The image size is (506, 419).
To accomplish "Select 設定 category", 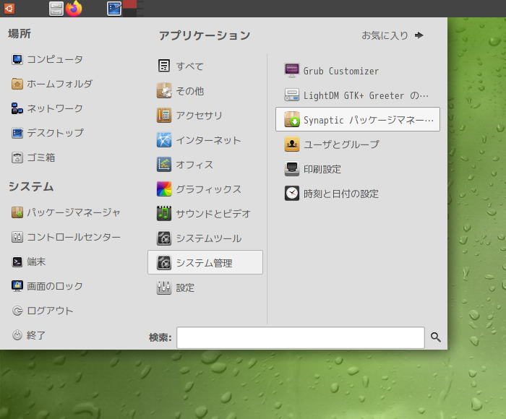I will point(205,288).
